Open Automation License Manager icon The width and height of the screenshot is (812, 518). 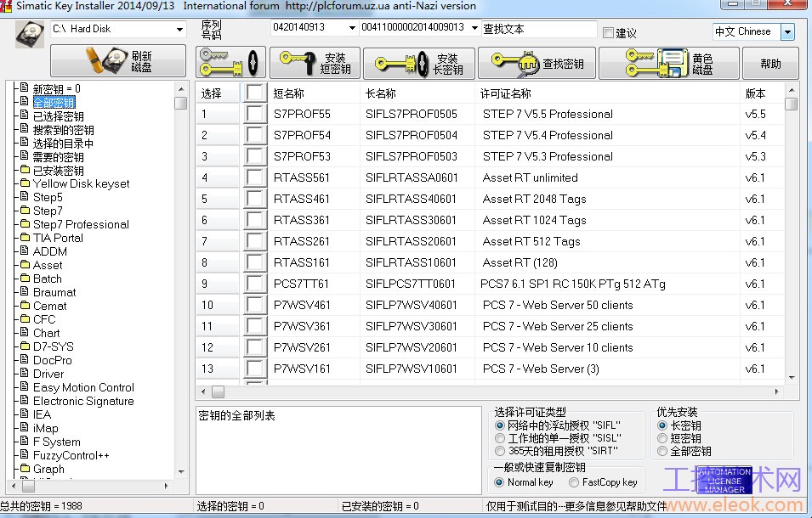tap(724, 481)
